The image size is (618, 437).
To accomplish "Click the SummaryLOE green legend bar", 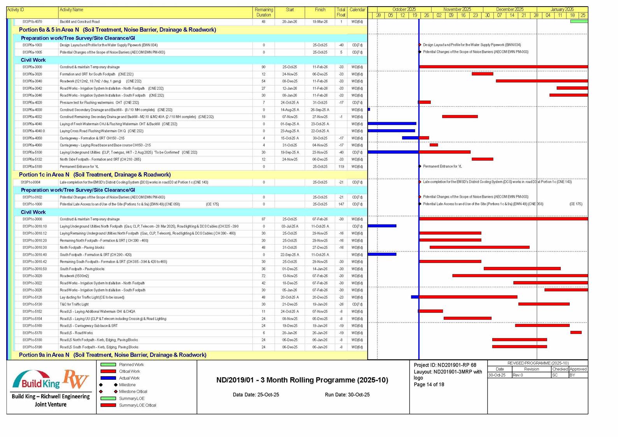I will click(x=108, y=398).
